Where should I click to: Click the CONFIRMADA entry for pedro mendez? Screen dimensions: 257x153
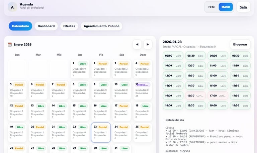coord(202,144)
